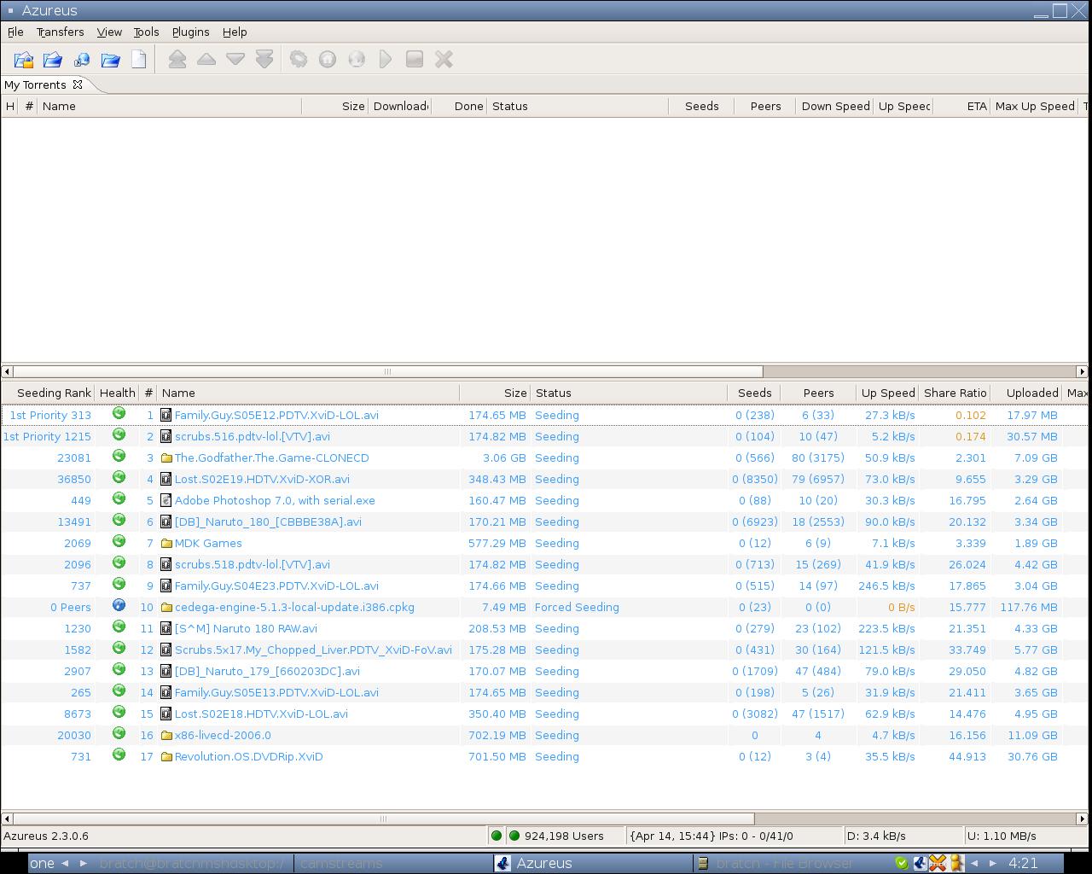Click the Host torrent circular toolbar icon
Viewport: 1092px width, 874px height.
(x=328, y=60)
